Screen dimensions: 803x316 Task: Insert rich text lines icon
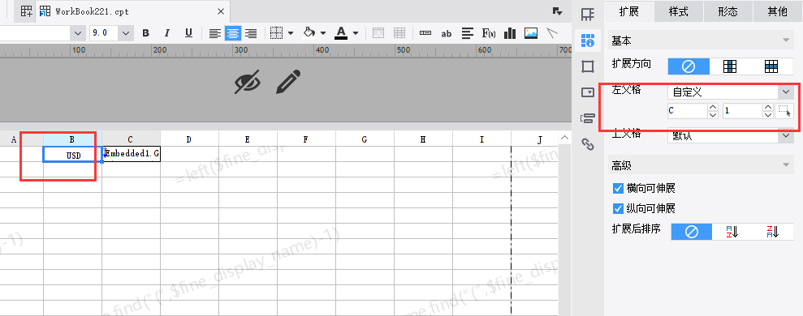[467, 33]
